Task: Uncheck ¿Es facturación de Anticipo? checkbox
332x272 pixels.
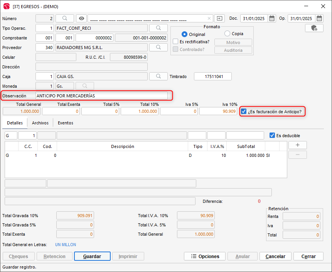Action: click(x=244, y=112)
